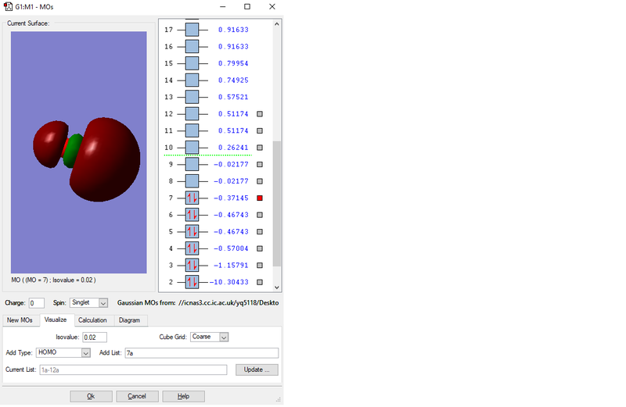
Task: Minimize the G1:M1 MOs window
Action: [223, 7]
